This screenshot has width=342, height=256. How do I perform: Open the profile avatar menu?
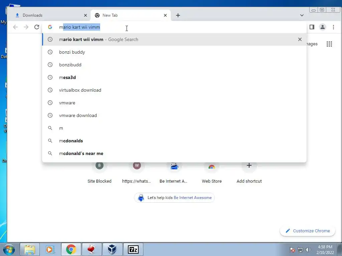click(323, 27)
